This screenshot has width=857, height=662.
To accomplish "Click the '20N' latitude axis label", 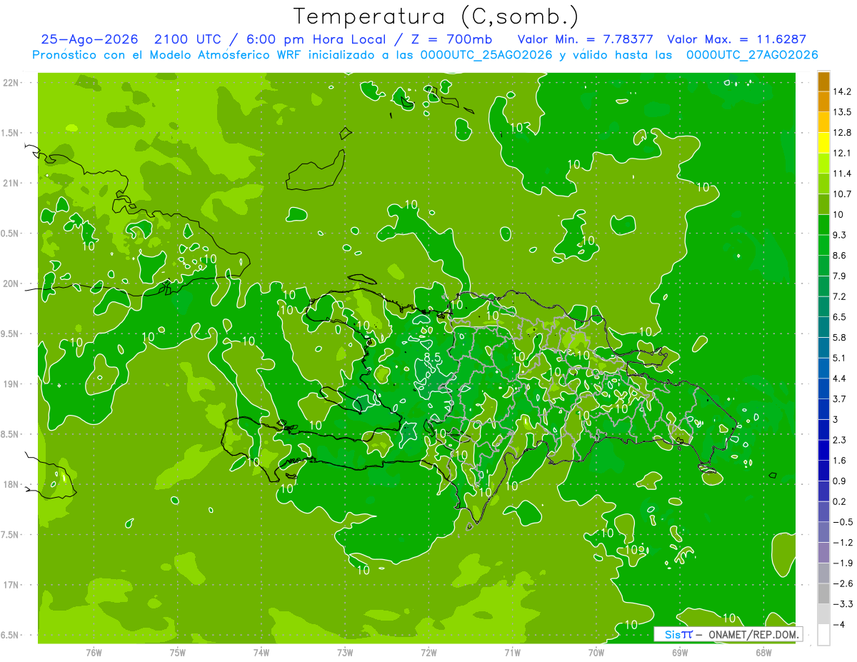I will coord(12,284).
